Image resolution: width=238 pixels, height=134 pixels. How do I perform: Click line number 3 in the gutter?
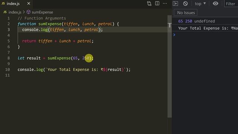[x=9, y=29]
